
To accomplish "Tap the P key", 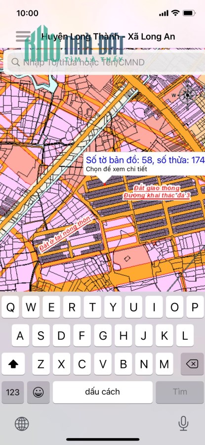I will coord(195,307).
